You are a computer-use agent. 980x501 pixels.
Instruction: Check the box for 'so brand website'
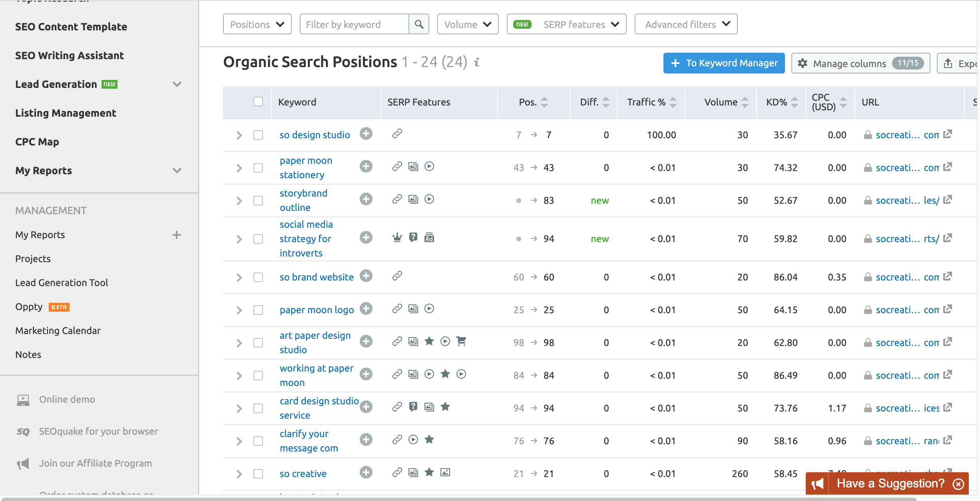(258, 277)
